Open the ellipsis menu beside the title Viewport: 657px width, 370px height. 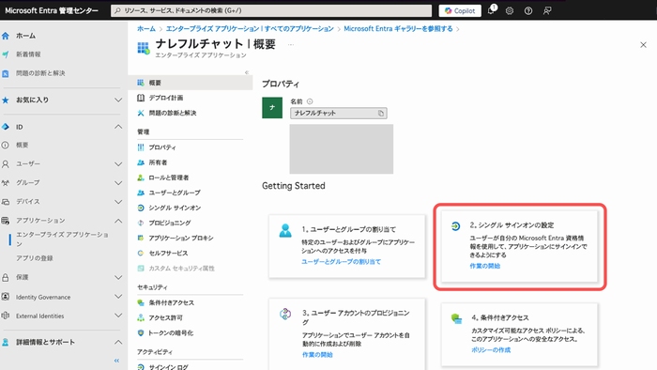(291, 45)
